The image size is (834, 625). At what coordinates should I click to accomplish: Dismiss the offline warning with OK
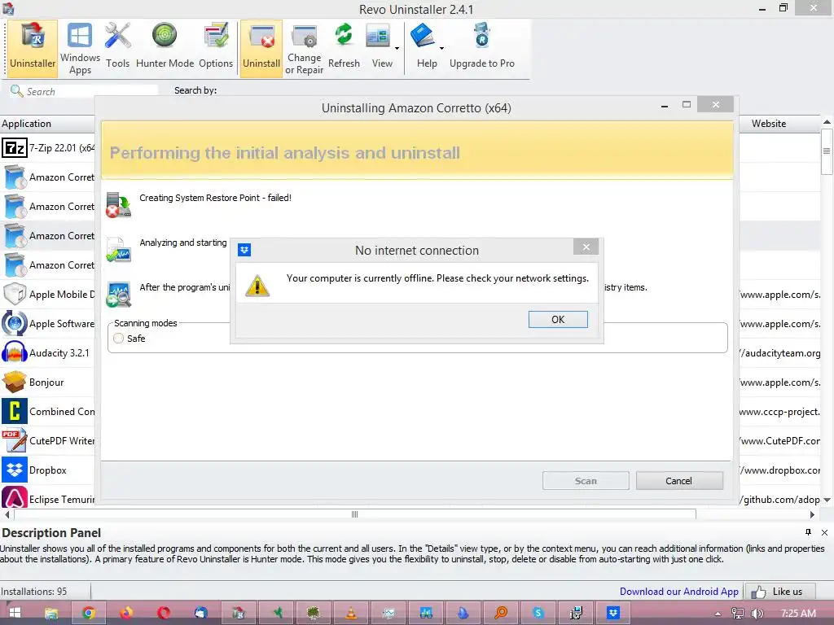pos(558,319)
